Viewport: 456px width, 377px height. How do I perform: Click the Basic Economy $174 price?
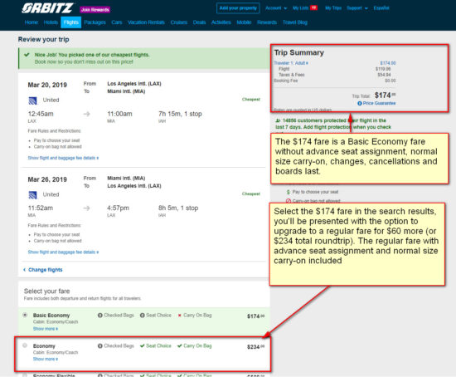[256, 316]
